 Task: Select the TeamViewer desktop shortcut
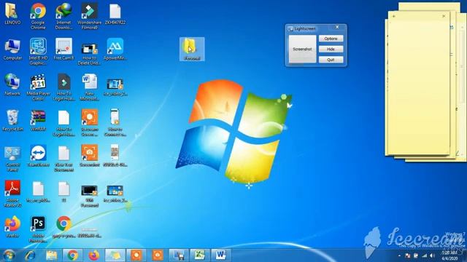point(38,156)
